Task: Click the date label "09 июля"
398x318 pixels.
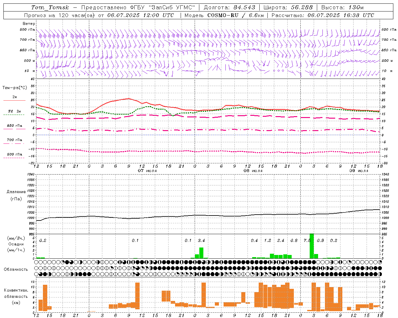Action: (x=359, y=171)
